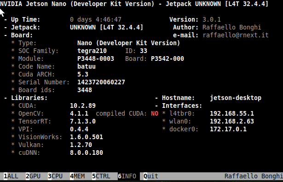Click the module name P3448-0003
283x182 pixels.
tap(96, 59)
